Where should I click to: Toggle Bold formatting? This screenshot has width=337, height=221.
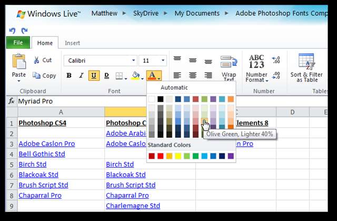click(x=69, y=76)
